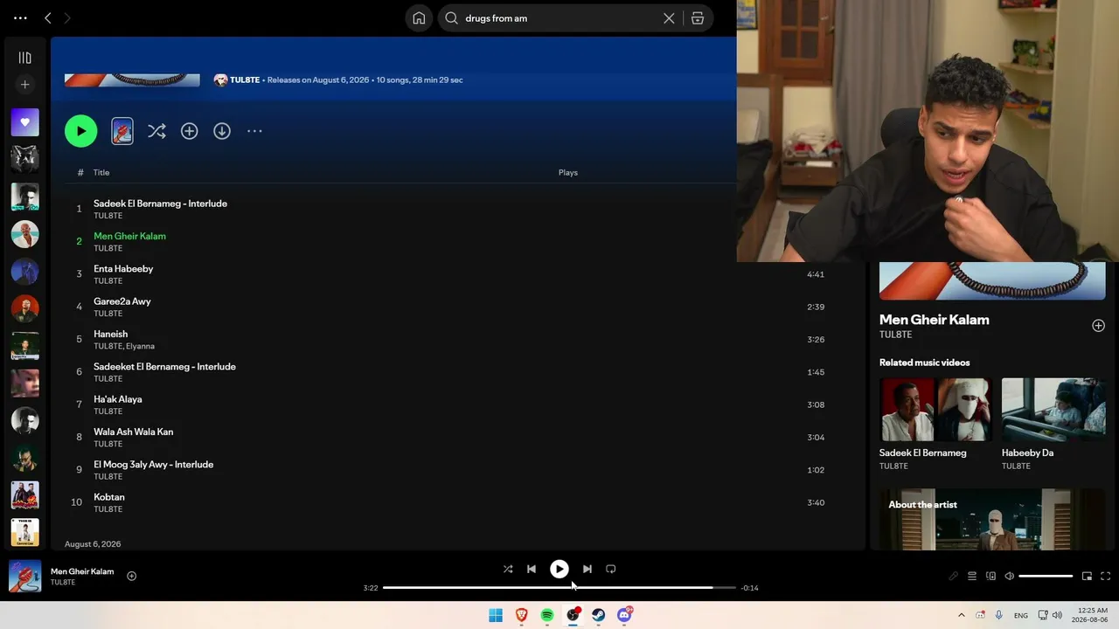Go back with the left arrow
1119x629 pixels.
click(48, 17)
